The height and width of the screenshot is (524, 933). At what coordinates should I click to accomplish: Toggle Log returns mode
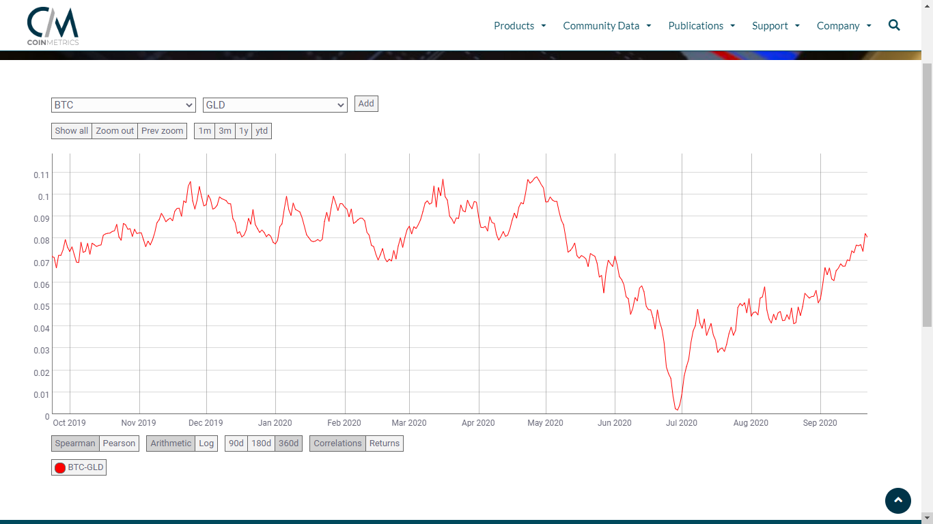coord(206,443)
